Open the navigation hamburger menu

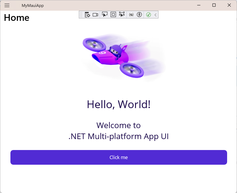(x=7, y=5)
